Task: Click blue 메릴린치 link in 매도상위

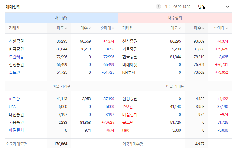Action: pos(16,130)
